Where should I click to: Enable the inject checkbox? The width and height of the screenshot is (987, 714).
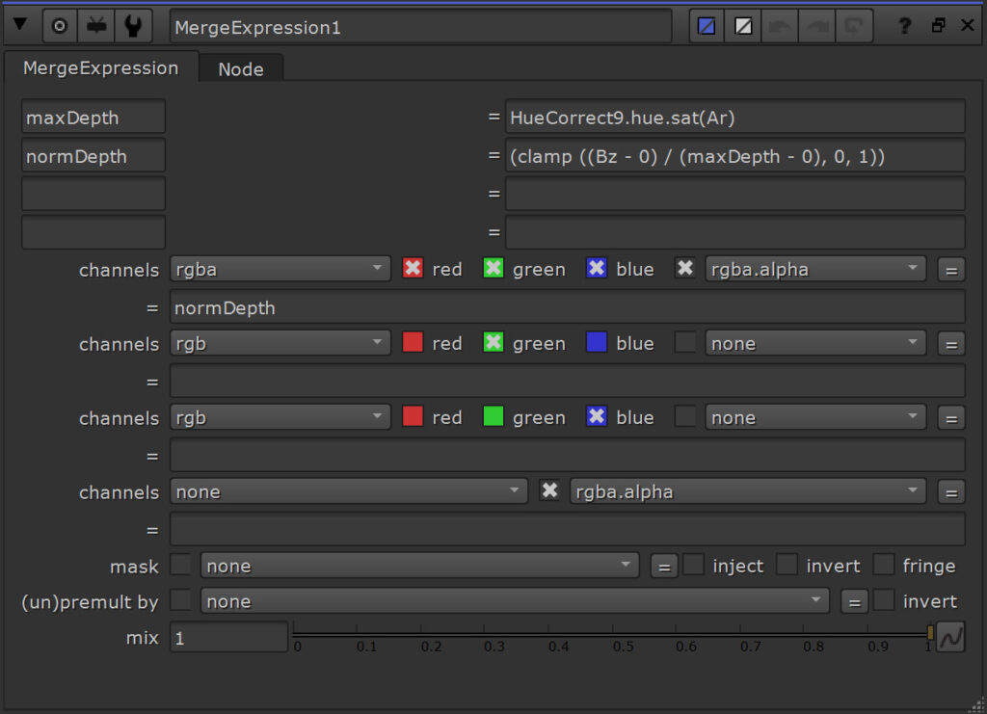pos(694,565)
